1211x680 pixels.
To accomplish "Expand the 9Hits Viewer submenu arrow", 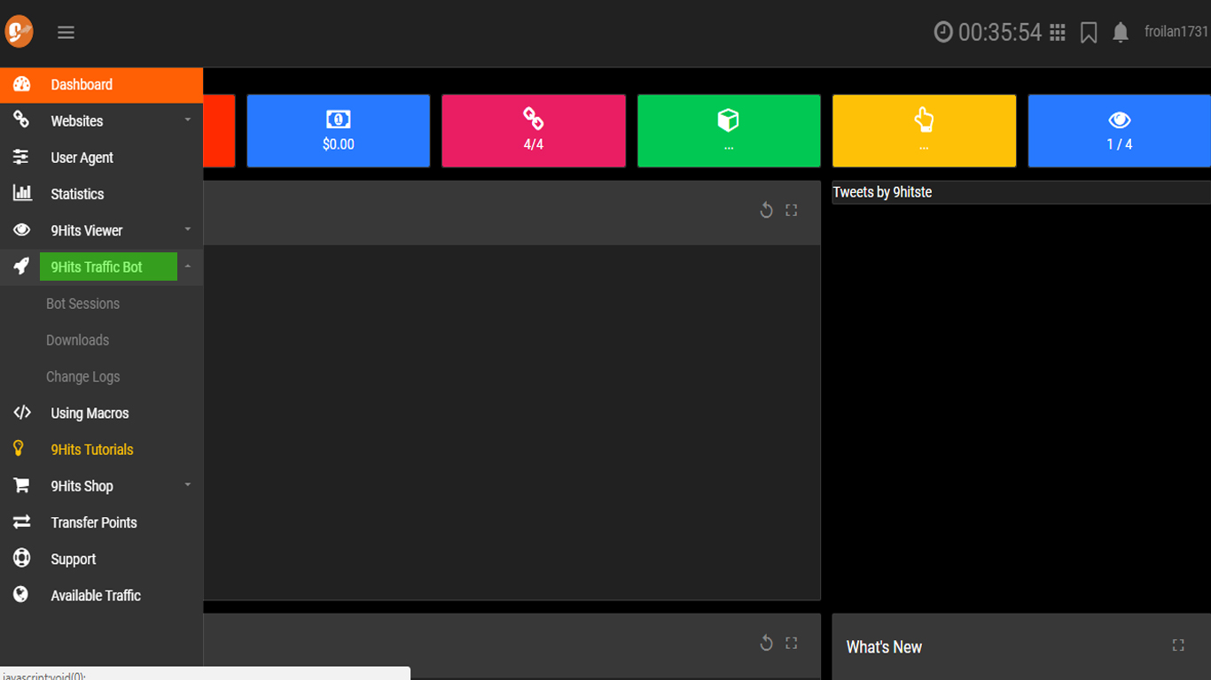I will click(x=187, y=229).
